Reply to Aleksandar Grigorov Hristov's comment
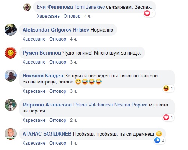Image resolution: width=188 pixels, height=150 pixels. pyautogui.click(x=58, y=39)
